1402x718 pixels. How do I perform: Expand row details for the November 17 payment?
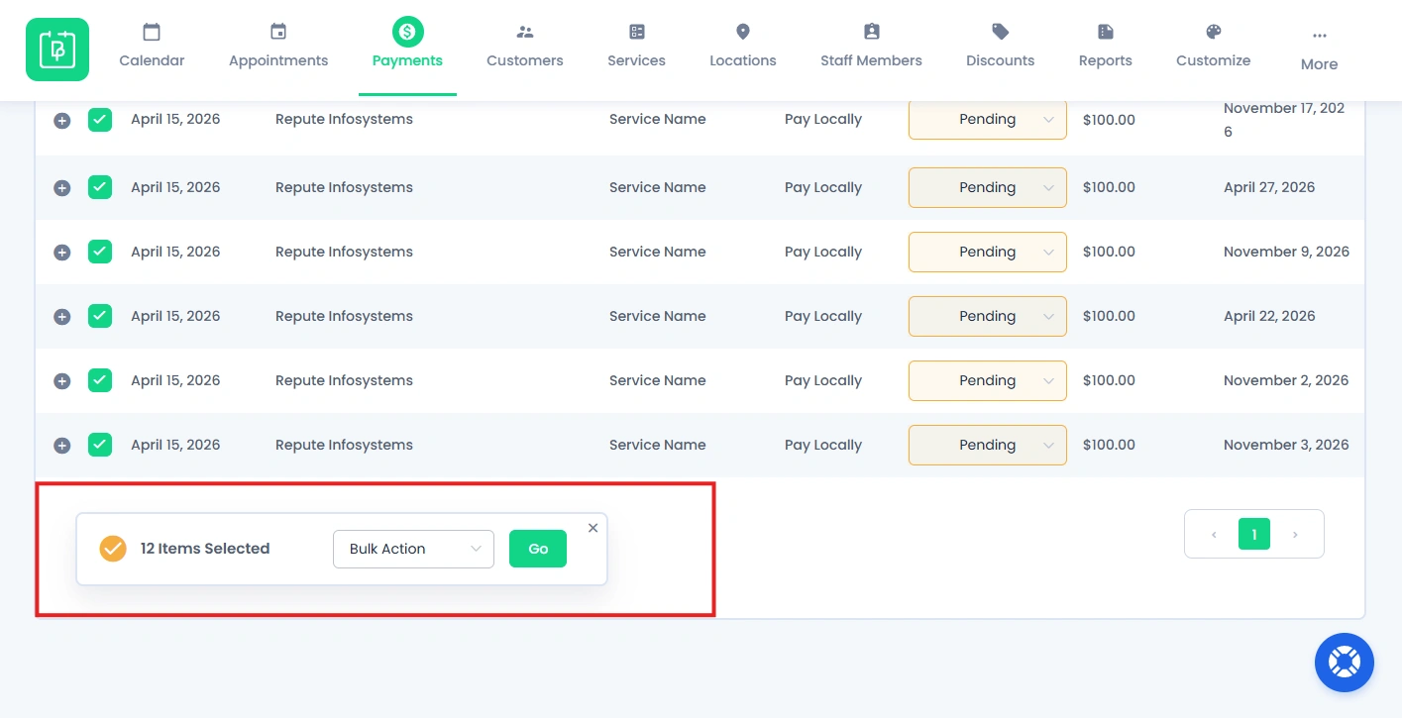coord(61,120)
